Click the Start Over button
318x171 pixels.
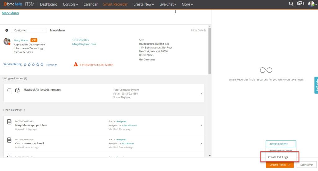307,165
